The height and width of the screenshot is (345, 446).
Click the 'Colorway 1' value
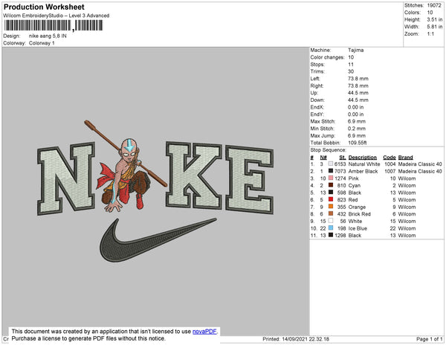pos(42,43)
